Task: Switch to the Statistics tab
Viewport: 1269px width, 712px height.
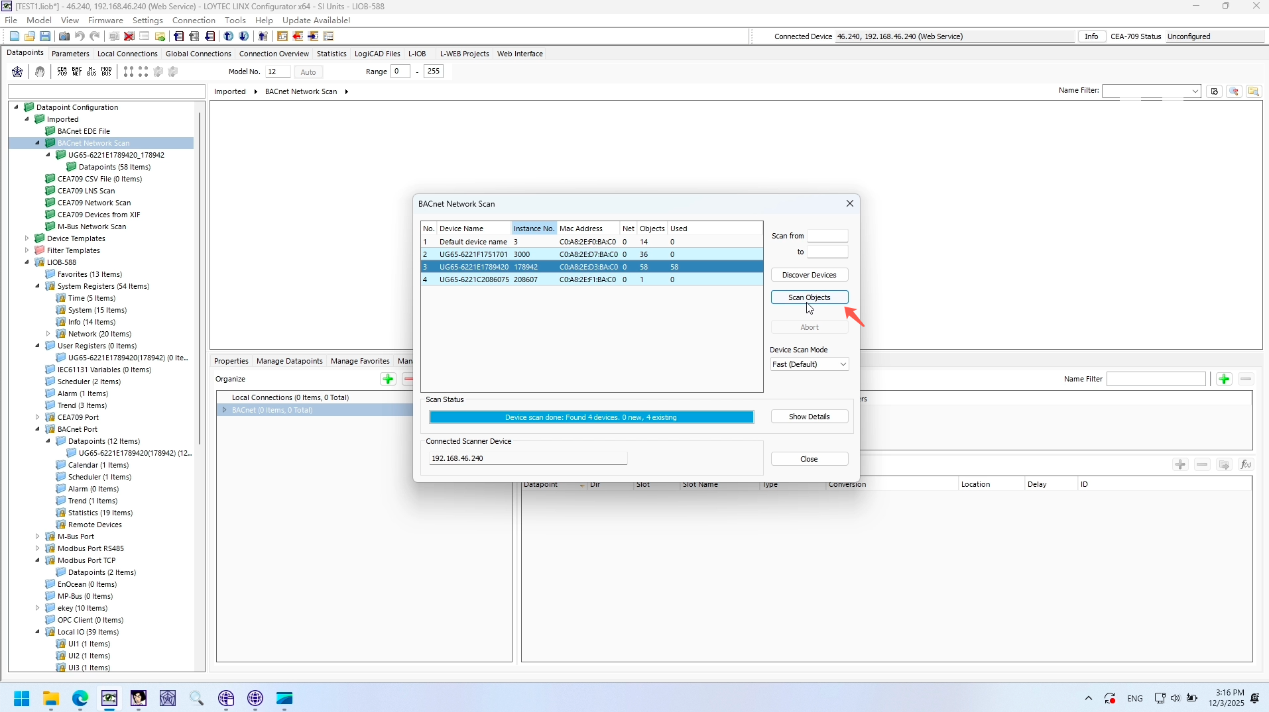Action: tap(332, 54)
